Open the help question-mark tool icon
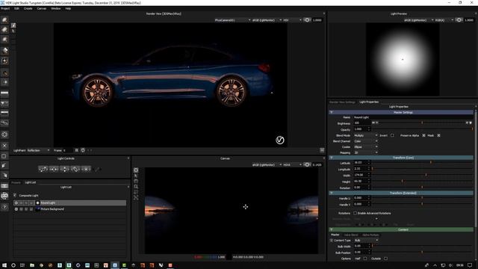The image size is (478, 269). point(4,207)
